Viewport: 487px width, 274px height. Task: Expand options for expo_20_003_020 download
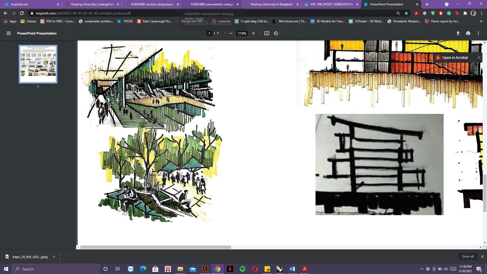[x=54, y=257]
